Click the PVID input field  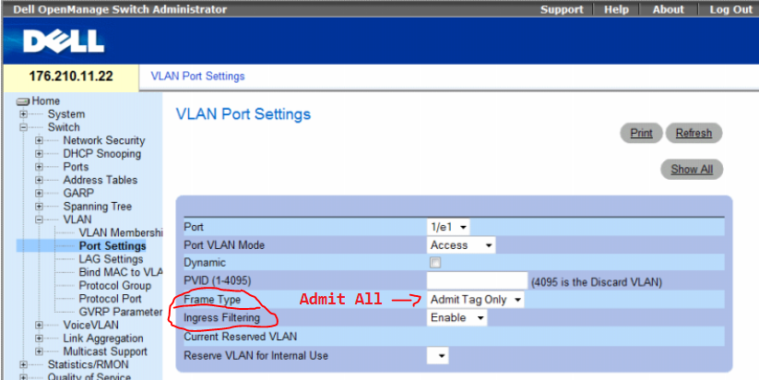point(477,280)
